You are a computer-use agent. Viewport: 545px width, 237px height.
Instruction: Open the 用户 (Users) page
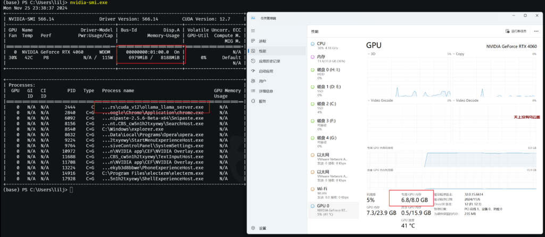pos(277,81)
